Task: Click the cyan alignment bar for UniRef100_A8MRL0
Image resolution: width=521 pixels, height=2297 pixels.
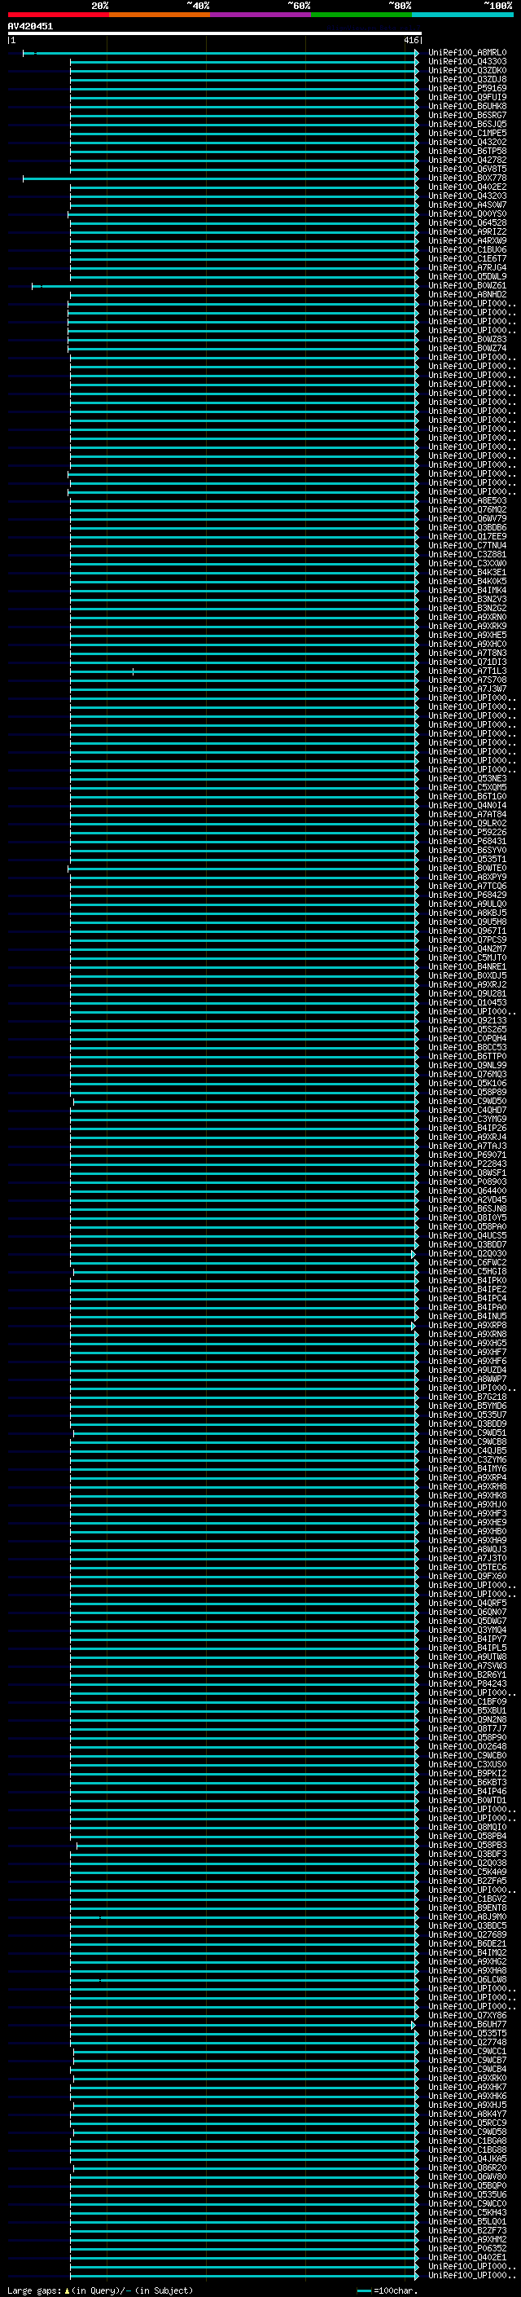Action: click(x=220, y=54)
